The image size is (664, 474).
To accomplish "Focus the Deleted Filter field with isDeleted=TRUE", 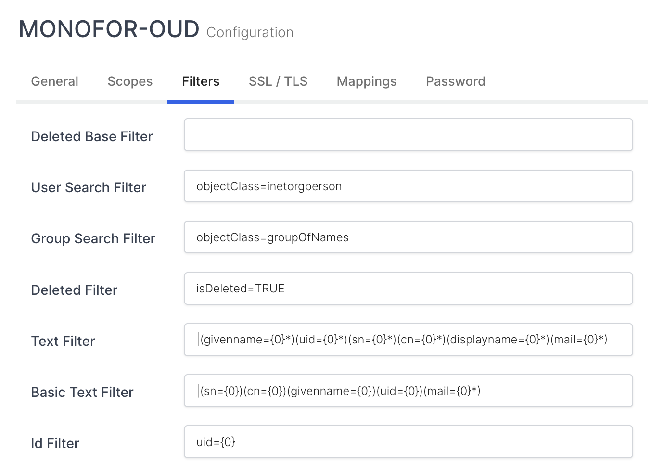I will click(x=408, y=289).
